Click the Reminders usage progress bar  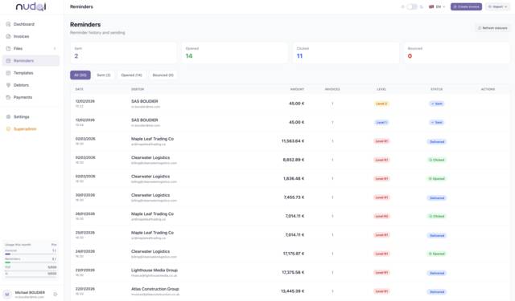point(31,262)
